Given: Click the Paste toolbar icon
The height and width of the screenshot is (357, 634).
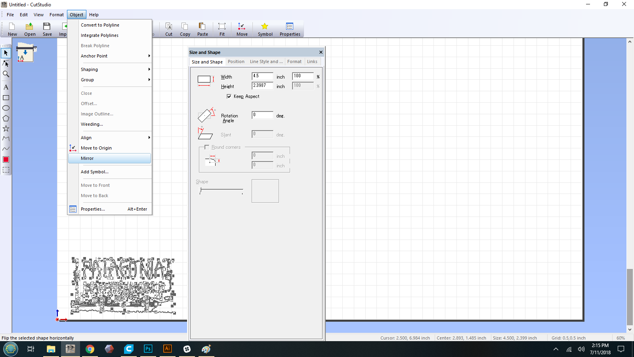Looking at the screenshot, I should pos(202,29).
